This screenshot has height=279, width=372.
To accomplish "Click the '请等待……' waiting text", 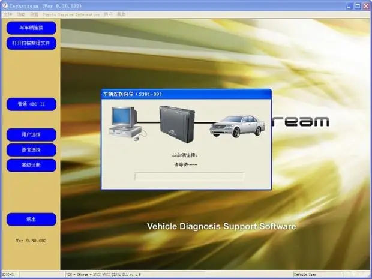I will [x=185, y=164].
